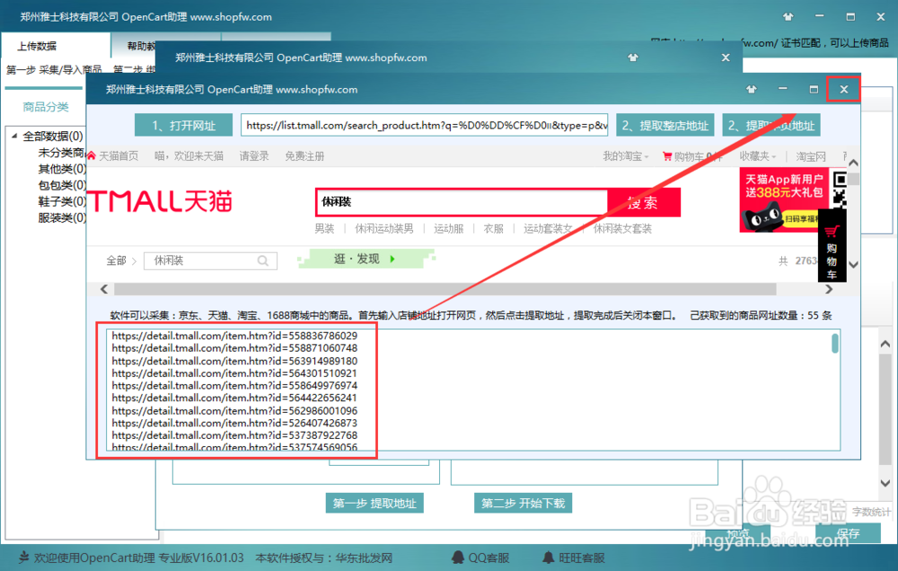This screenshot has height=571, width=898.
Task: Click browser vertical scrollbar up arrow
Action: [853, 163]
